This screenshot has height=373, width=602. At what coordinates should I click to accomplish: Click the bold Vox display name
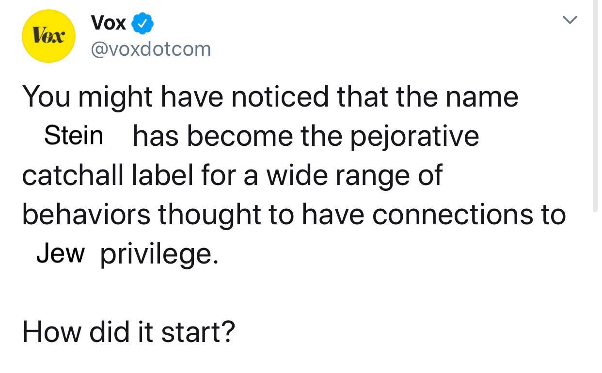point(108,22)
